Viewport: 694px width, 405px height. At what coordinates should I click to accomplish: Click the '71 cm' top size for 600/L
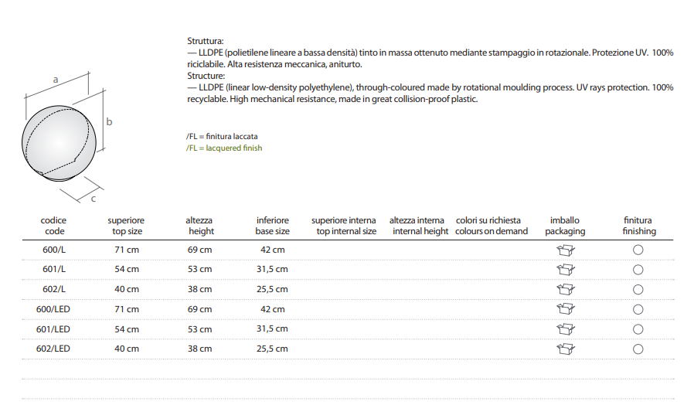(127, 250)
